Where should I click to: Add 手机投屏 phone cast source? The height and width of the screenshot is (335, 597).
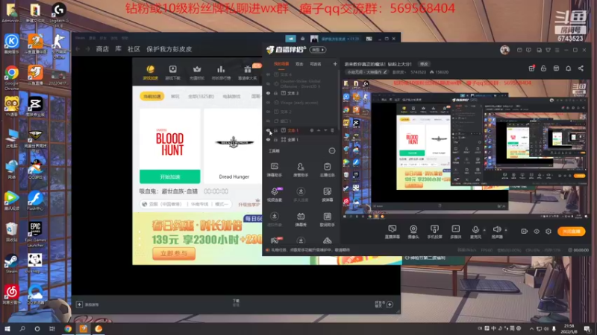[434, 232]
